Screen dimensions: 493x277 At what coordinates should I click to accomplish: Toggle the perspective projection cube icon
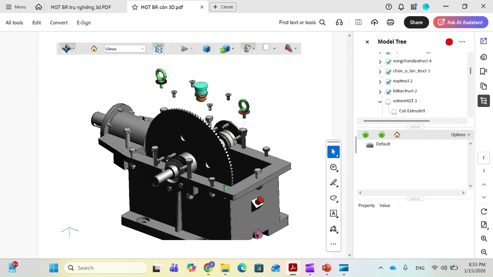[206, 48]
